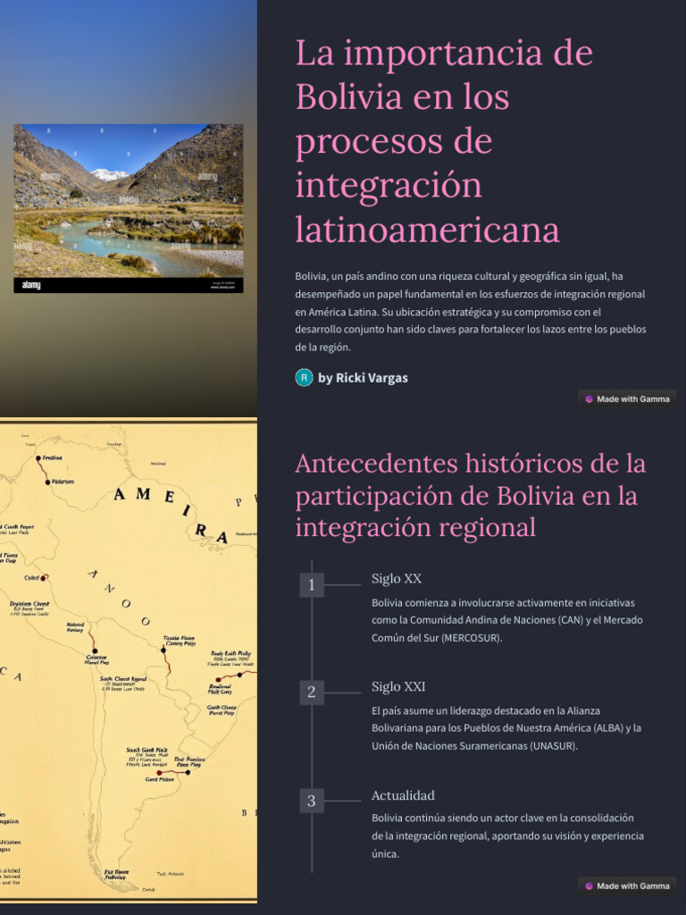Click the Gamma logo icon in first slide's badge
This screenshot has height=915, width=686.
590,399
